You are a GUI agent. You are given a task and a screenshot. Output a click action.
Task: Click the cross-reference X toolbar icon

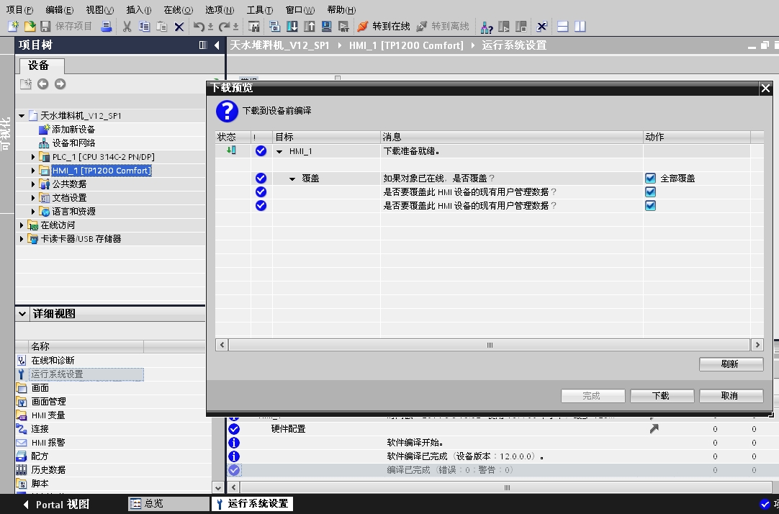541,27
